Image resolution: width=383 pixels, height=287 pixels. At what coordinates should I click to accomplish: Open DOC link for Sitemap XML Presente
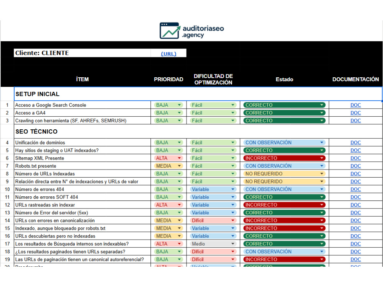pos(356,158)
